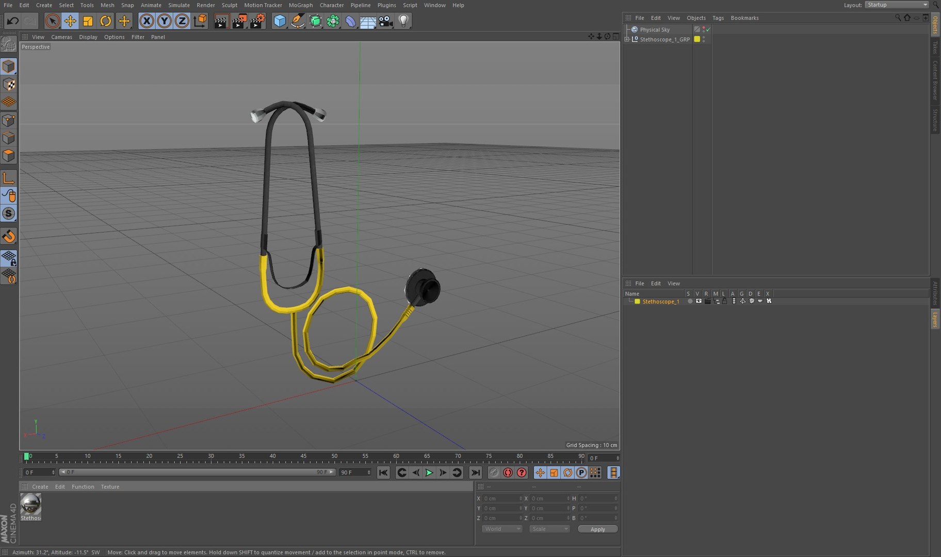This screenshot has width=941, height=557.
Task: Add a Cube primitive object
Action: pos(280,21)
